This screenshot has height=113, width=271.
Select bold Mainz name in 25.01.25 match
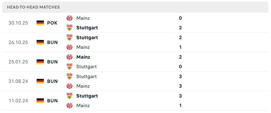[x=83, y=57]
